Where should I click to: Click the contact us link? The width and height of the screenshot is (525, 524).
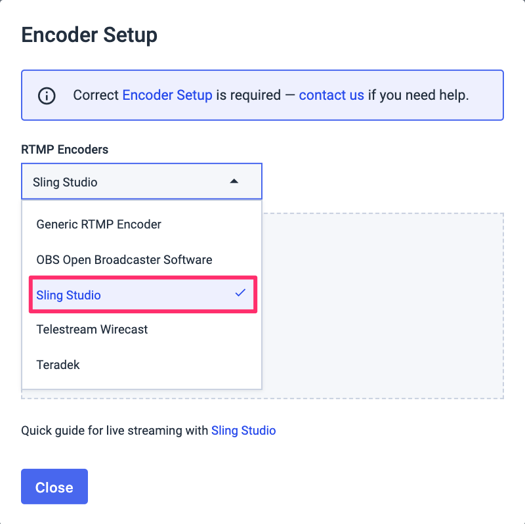tap(331, 95)
